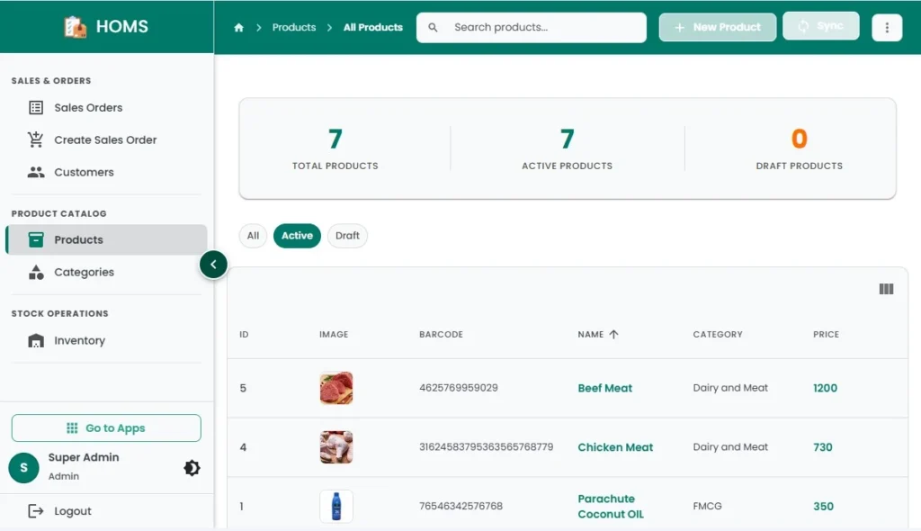Viewport: 921px width, 531px height.
Task: Navigate to Inventory page
Action: (x=79, y=341)
